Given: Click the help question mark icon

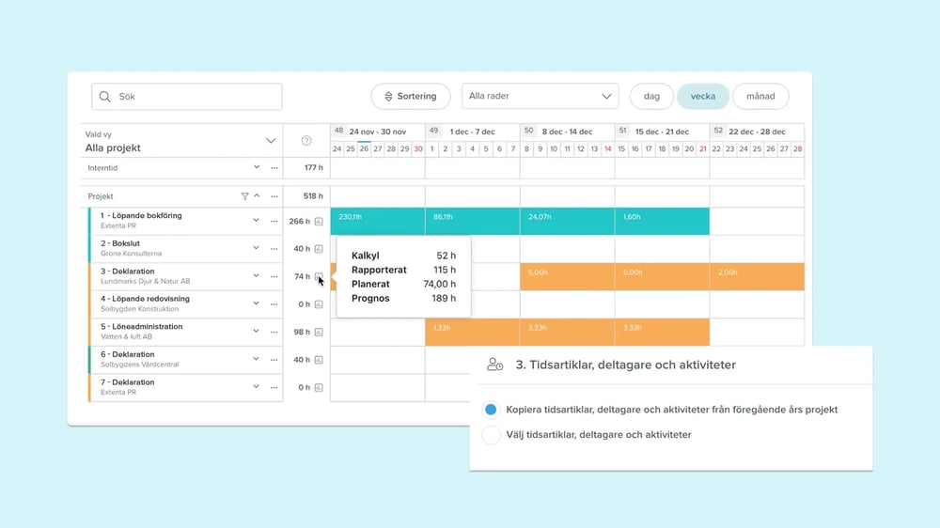Looking at the screenshot, I should 306,141.
